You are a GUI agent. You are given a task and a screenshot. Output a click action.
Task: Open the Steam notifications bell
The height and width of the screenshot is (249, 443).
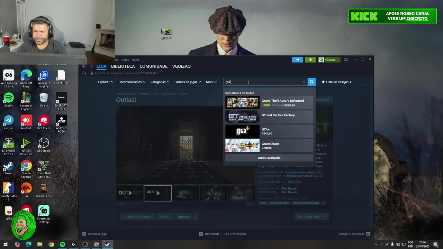coord(310,59)
